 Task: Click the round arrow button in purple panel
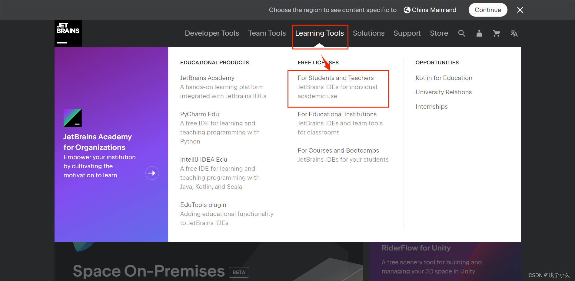click(x=152, y=173)
